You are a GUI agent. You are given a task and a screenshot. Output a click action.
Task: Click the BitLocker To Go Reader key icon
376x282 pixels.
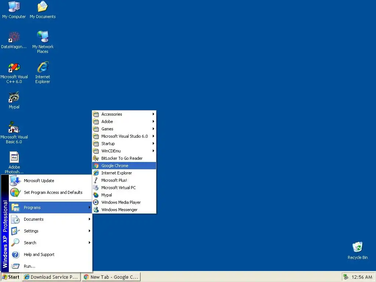click(96, 158)
